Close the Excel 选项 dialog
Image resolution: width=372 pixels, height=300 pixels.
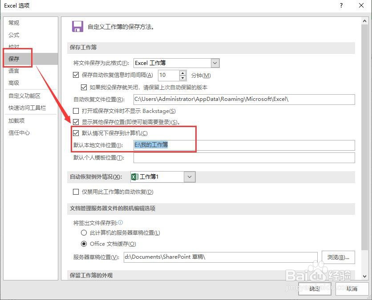(361, 5)
